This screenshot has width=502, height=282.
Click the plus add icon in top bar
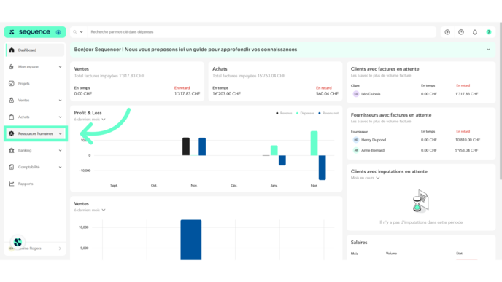point(447,32)
